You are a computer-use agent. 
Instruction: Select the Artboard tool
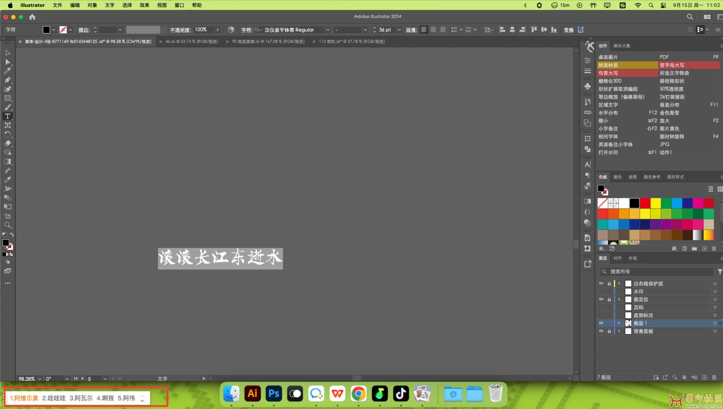(x=8, y=216)
